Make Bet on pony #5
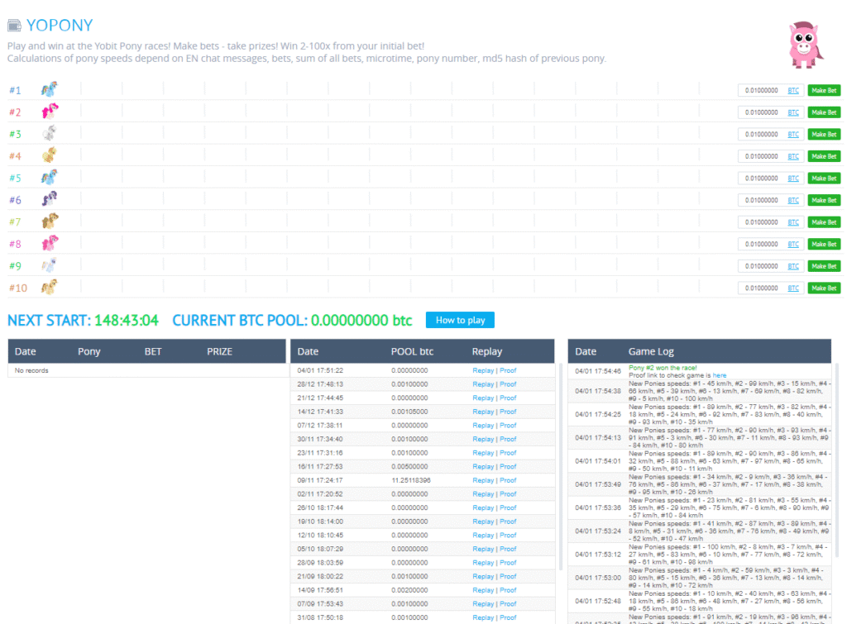This screenshot has height=624, width=847. [824, 179]
